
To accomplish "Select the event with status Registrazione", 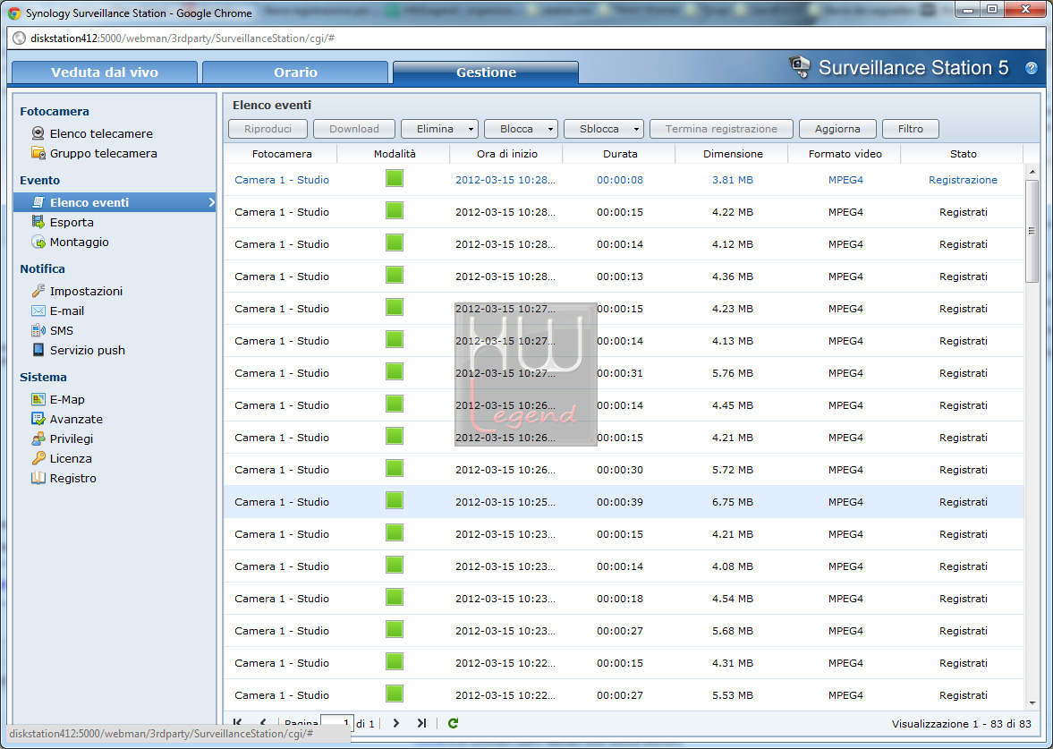I will pos(624,179).
